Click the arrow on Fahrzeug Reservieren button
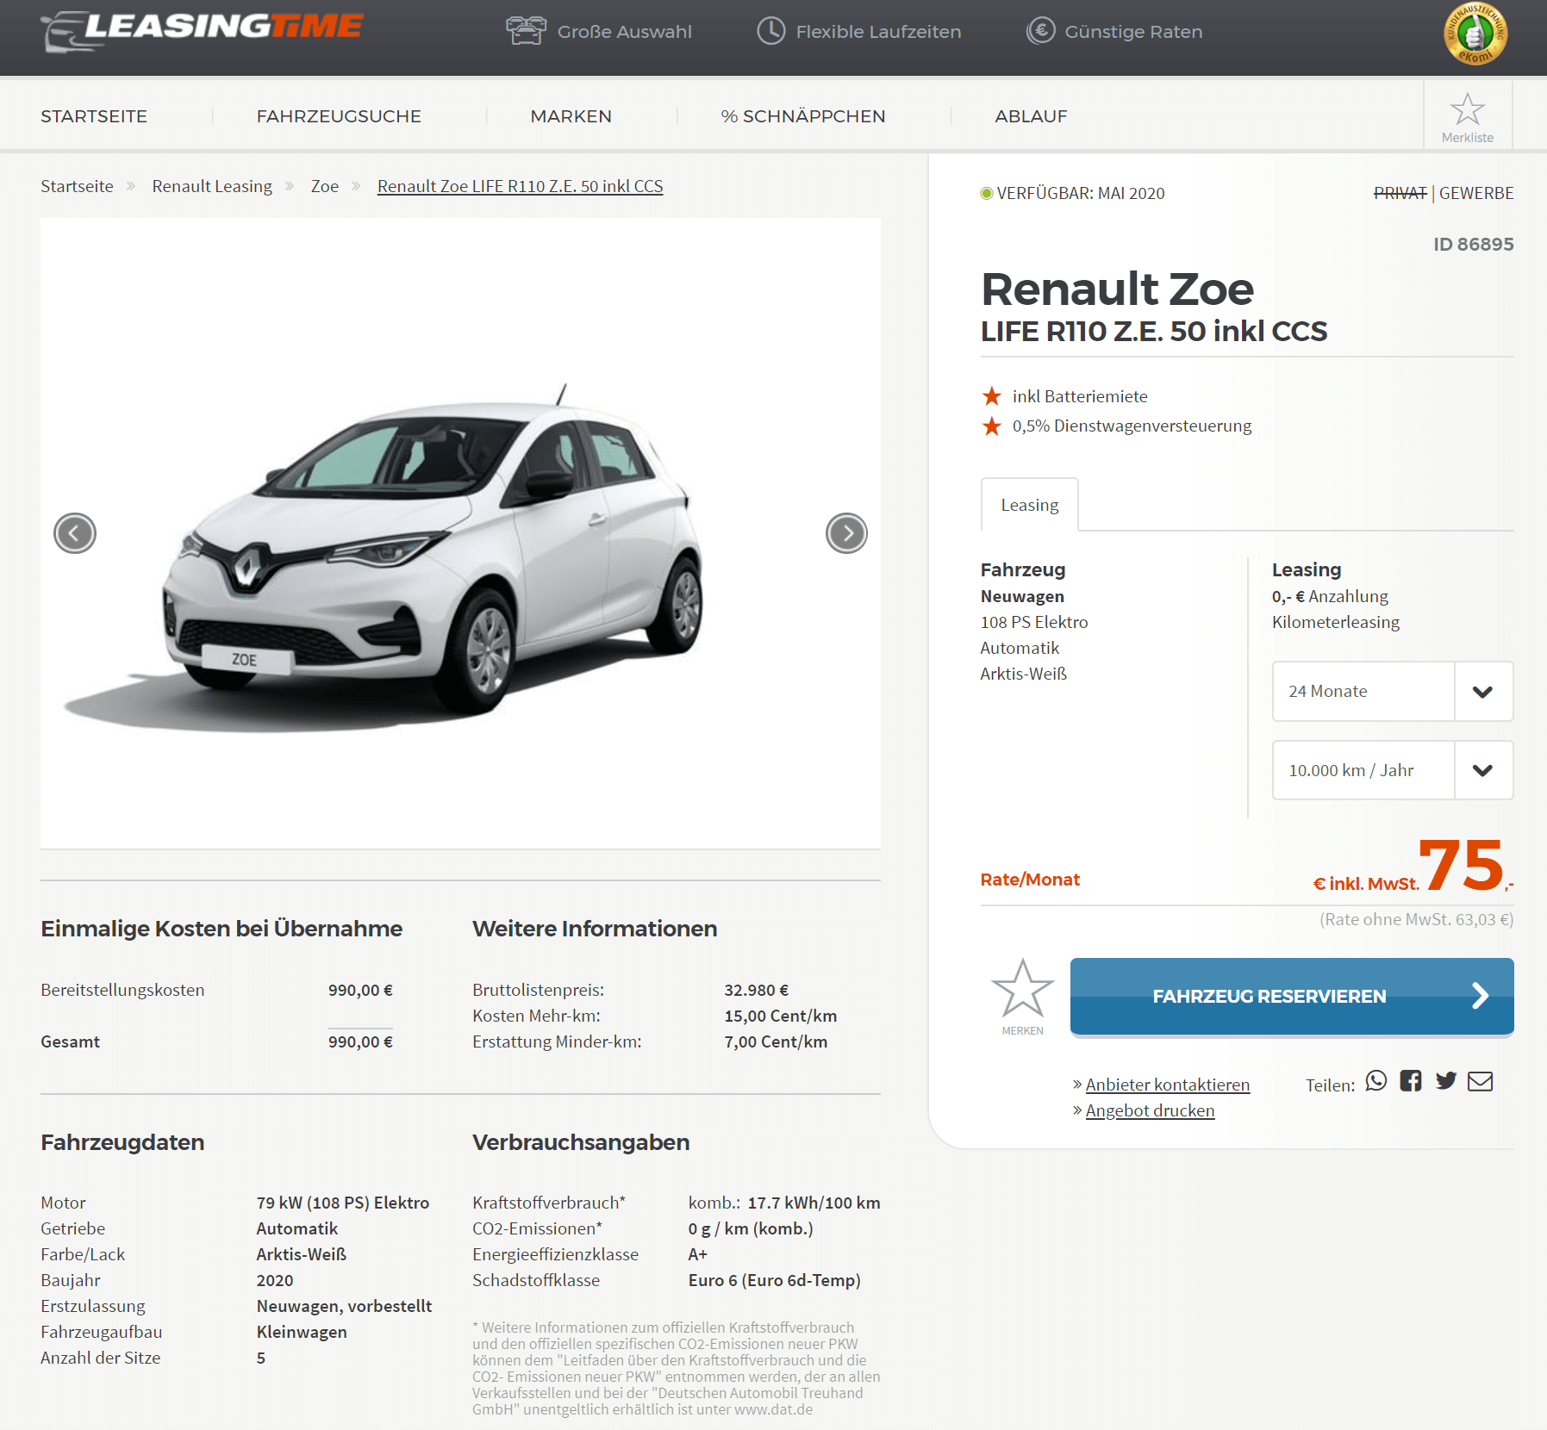 pyautogui.click(x=1480, y=996)
